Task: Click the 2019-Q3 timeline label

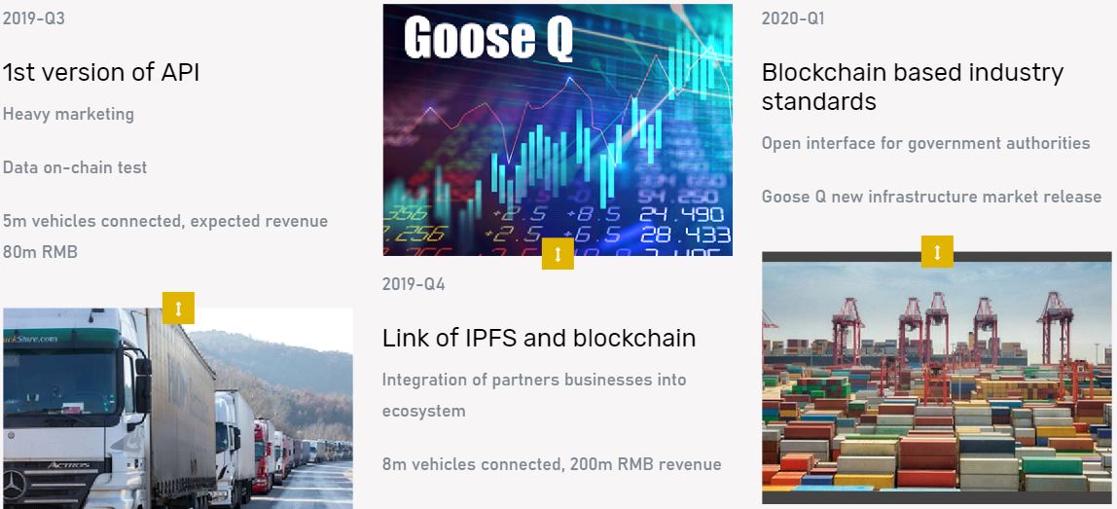Action: coord(33,18)
